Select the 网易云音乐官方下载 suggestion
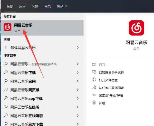Screen dimensions: 154x126 27,124
